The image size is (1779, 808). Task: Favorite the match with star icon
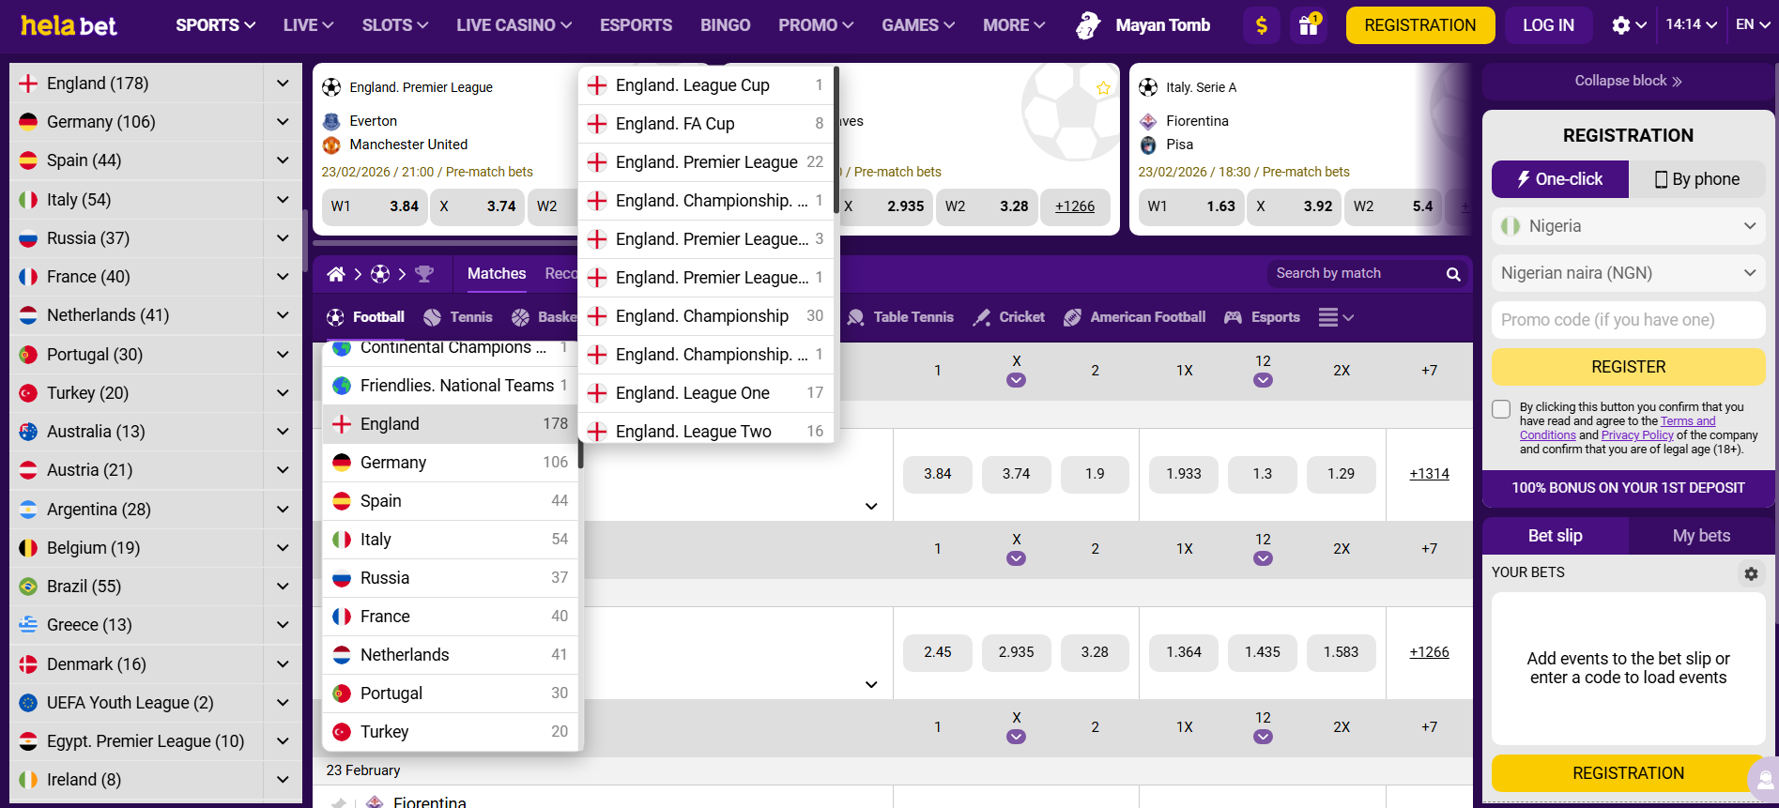[x=1103, y=88]
